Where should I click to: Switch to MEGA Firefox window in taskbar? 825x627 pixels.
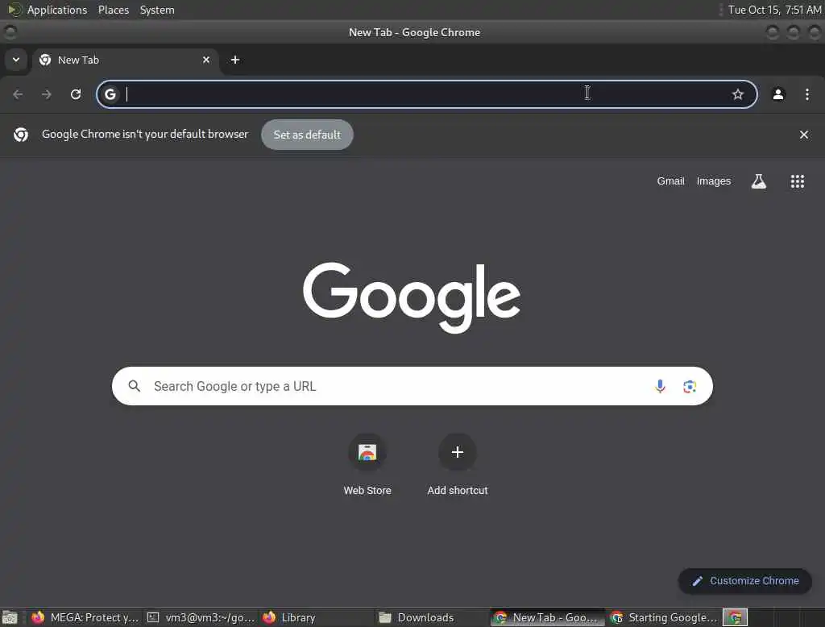tap(85, 617)
